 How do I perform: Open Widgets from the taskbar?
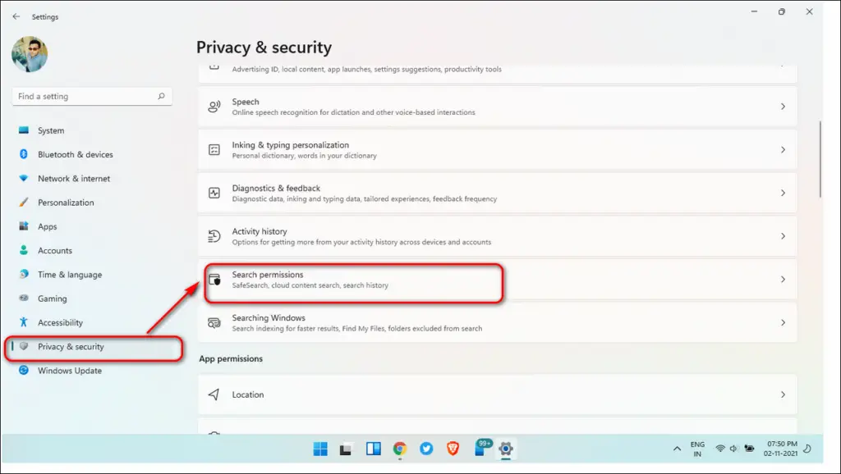click(x=374, y=449)
